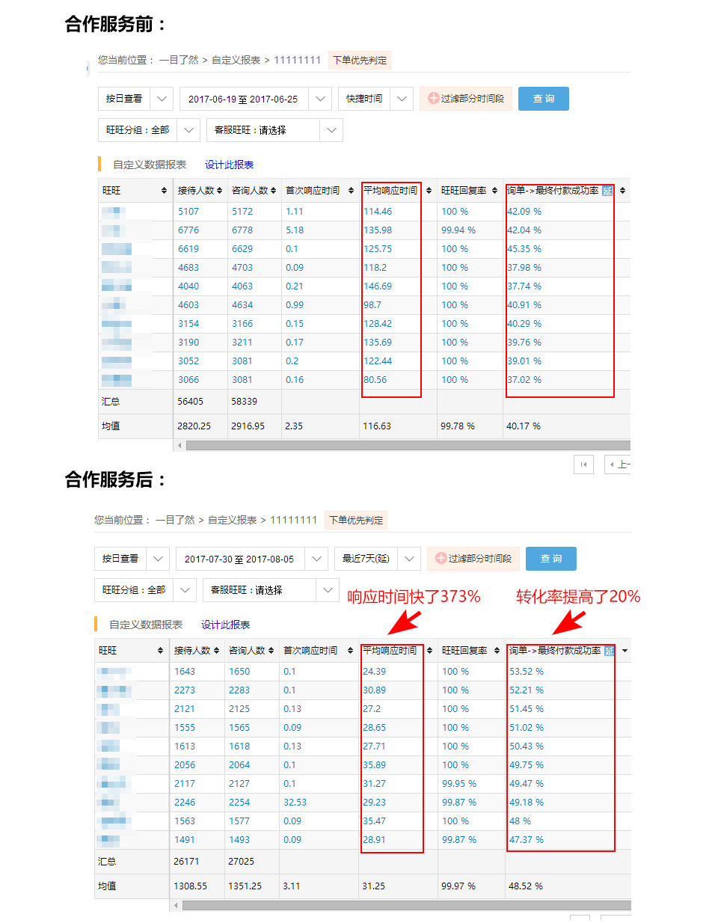Image resolution: width=718 pixels, height=923 pixels.
Task: Click 咨询人数 value 1493
Action: point(239,840)
